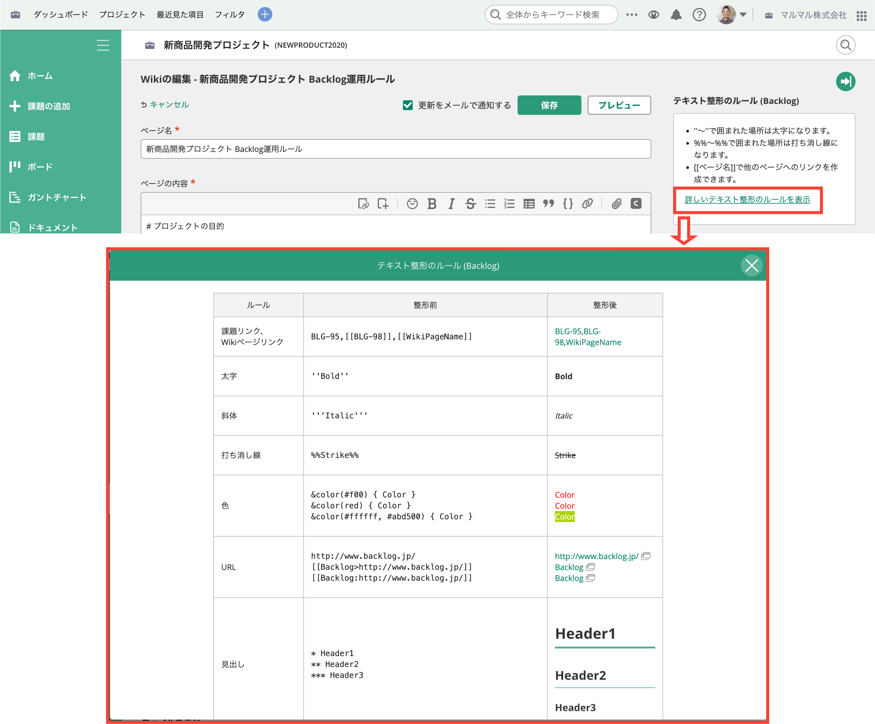Collapse the text formatting rules panel arrow
The height and width of the screenshot is (724, 875).
pos(846,81)
